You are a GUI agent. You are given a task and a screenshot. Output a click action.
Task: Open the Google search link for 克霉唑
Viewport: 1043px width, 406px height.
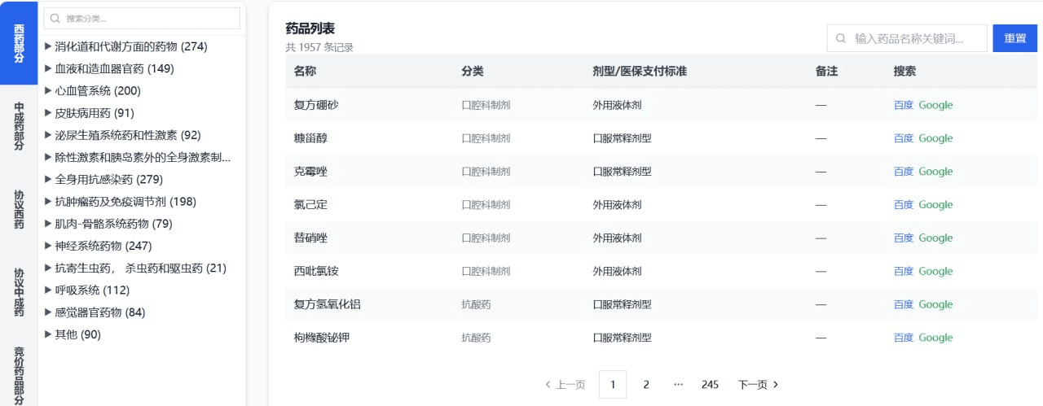pyautogui.click(x=935, y=172)
